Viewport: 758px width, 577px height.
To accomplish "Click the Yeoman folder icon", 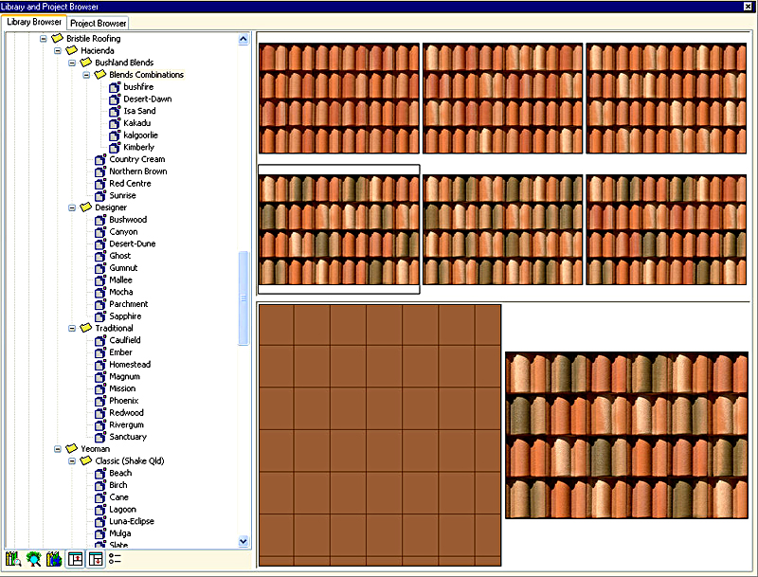I will [x=71, y=449].
